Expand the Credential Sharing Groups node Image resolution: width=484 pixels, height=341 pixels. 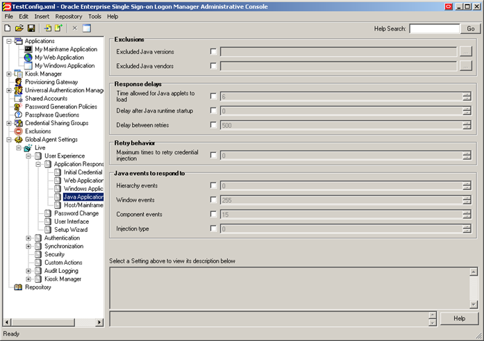pyautogui.click(x=9, y=123)
